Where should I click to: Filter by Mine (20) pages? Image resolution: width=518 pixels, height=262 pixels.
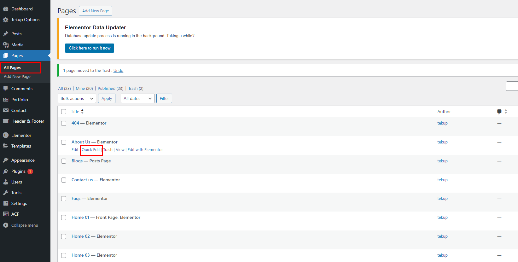click(84, 88)
